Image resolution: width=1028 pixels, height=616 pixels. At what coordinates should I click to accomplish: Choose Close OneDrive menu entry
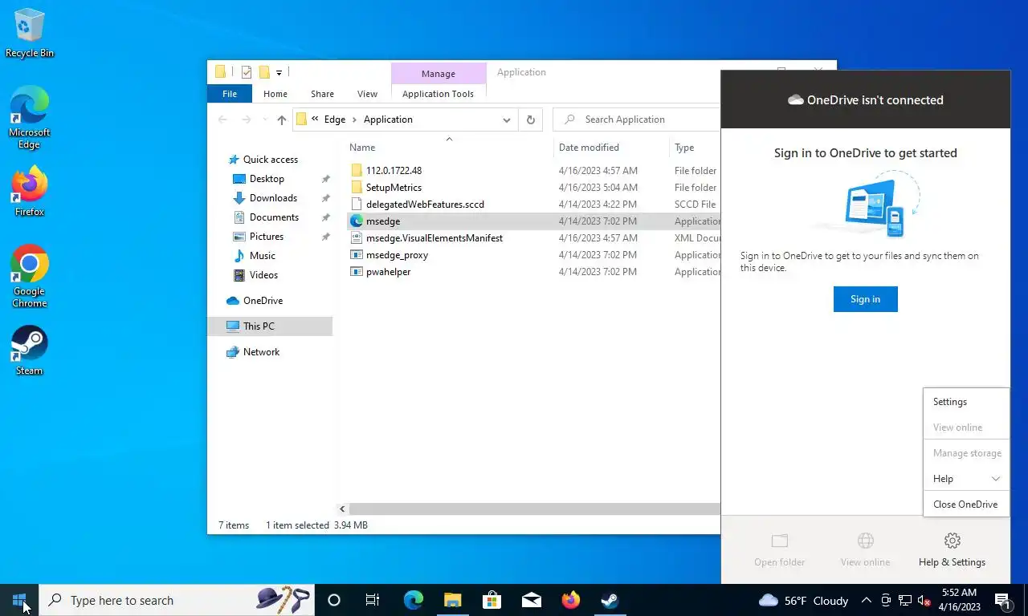tap(966, 505)
